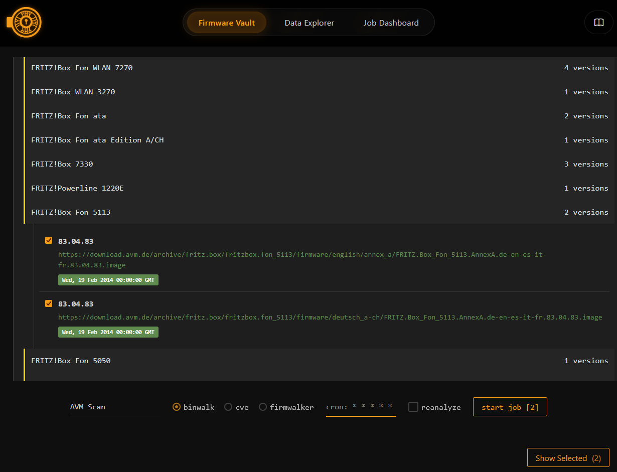Uncheck the deutsch_a-ch 83.04.83 firmware checkbox
The width and height of the screenshot is (617, 472).
(x=49, y=303)
